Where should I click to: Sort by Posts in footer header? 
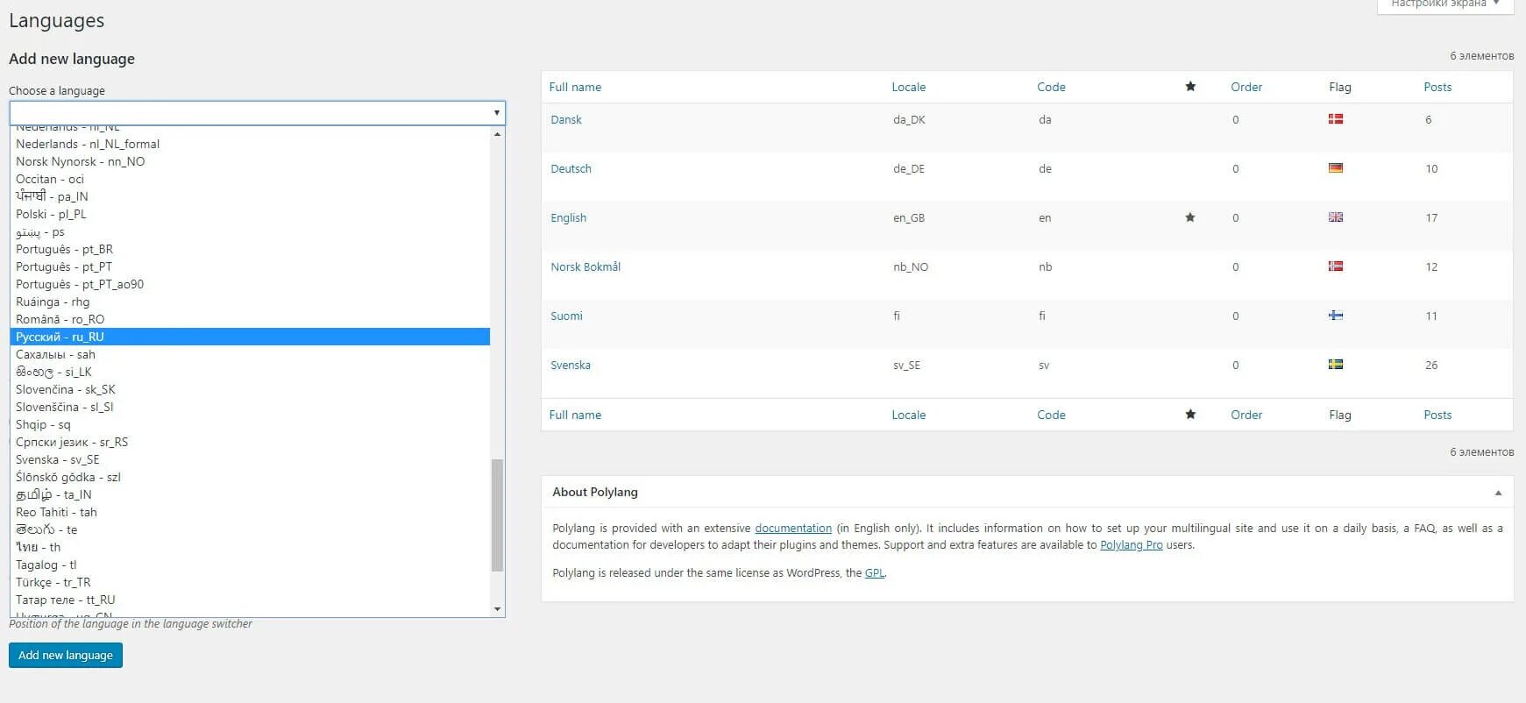tap(1437, 415)
